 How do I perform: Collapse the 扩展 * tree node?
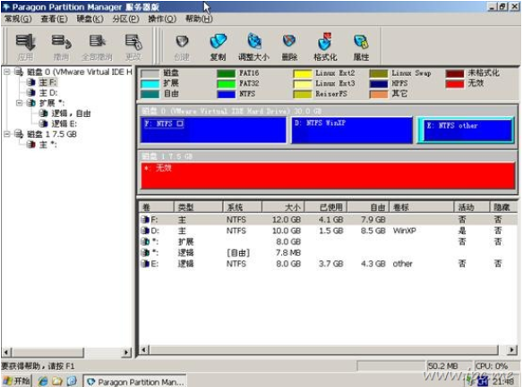pos(20,103)
